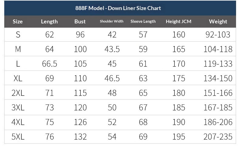240x148 pixels.
Task: Select the 3XL size row label
Action: pyautogui.click(x=18, y=108)
